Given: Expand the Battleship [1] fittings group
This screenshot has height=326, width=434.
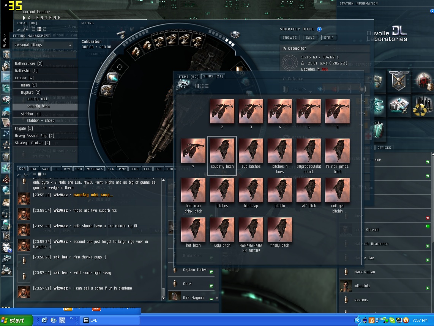Looking at the screenshot, I should (x=46, y=71).
